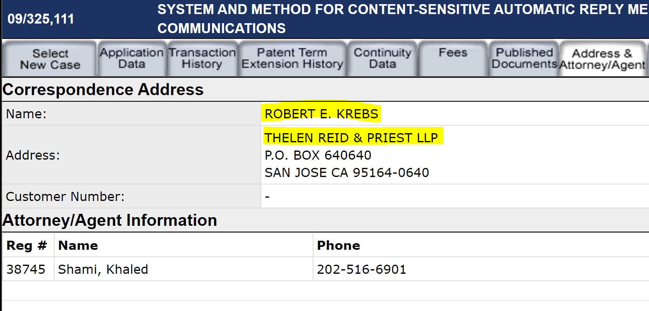
Task: Click the Reg # column header
Action: click(27, 245)
